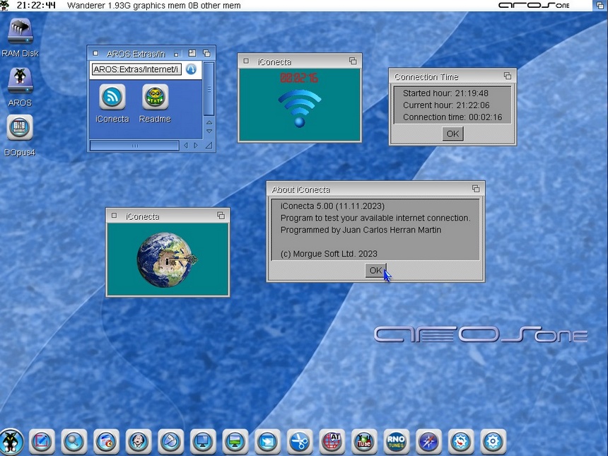Click the AROS:Extras/Internet path field
The height and width of the screenshot is (456, 608).
[x=136, y=69]
